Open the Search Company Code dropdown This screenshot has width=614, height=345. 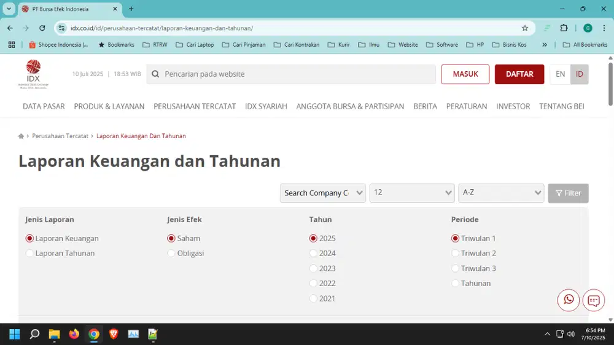(x=323, y=193)
